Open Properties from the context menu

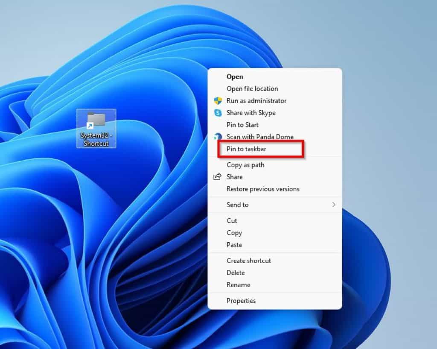pos(275,300)
